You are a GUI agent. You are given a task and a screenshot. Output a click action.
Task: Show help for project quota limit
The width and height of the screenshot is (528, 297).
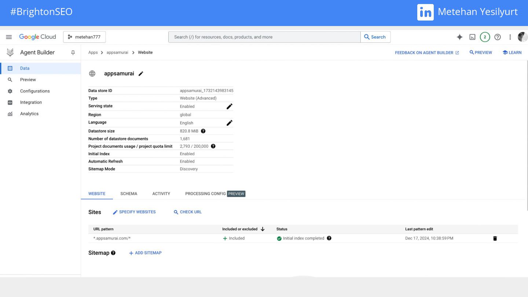click(213, 146)
